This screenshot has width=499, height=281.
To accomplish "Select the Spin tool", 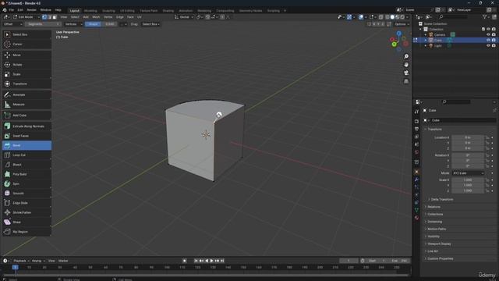I will (x=27, y=183).
